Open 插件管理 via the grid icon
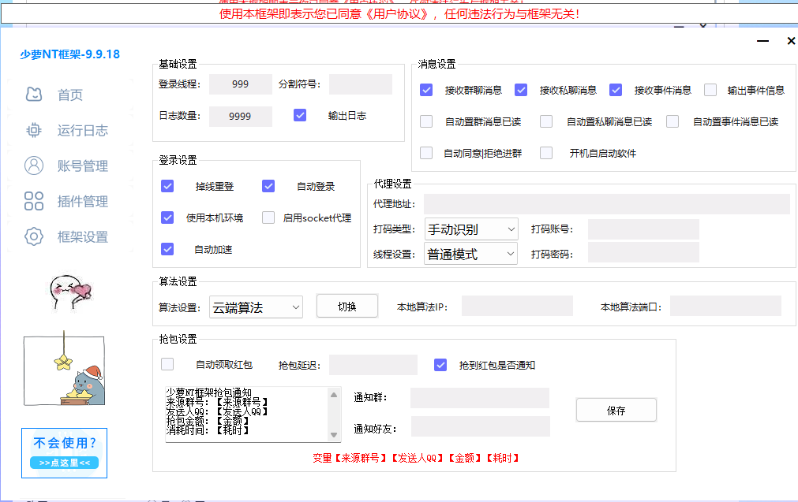Viewport: 798px width, 502px height. click(x=34, y=202)
